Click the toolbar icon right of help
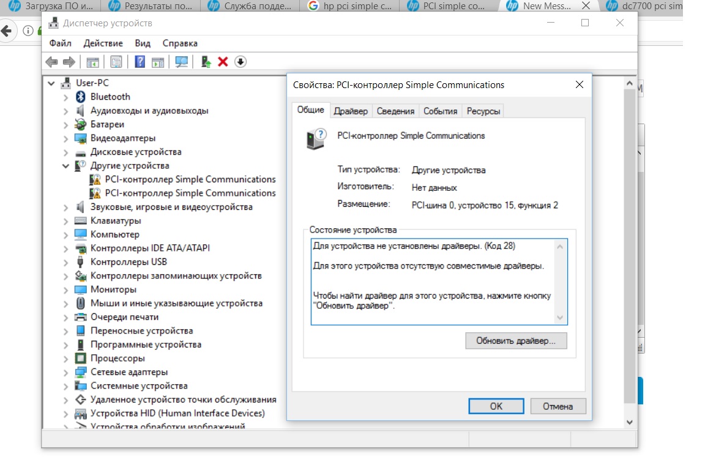This screenshot has height=457, width=705. click(x=158, y=62)
